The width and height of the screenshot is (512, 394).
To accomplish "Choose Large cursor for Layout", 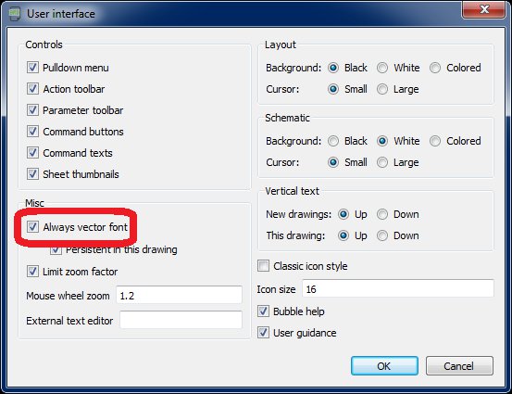I will pos(382,89).
